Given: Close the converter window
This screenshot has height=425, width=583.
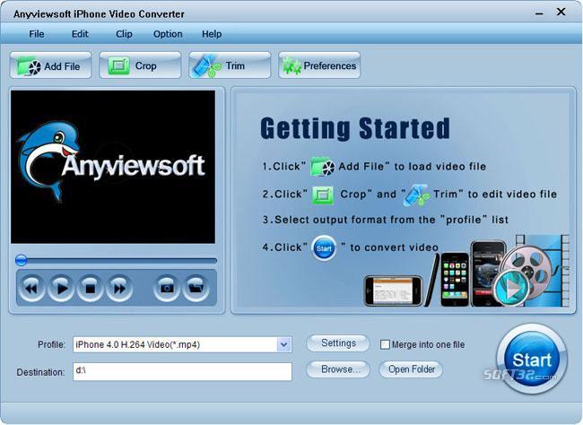Looking at the screenshot, I should tap(561, 12).
